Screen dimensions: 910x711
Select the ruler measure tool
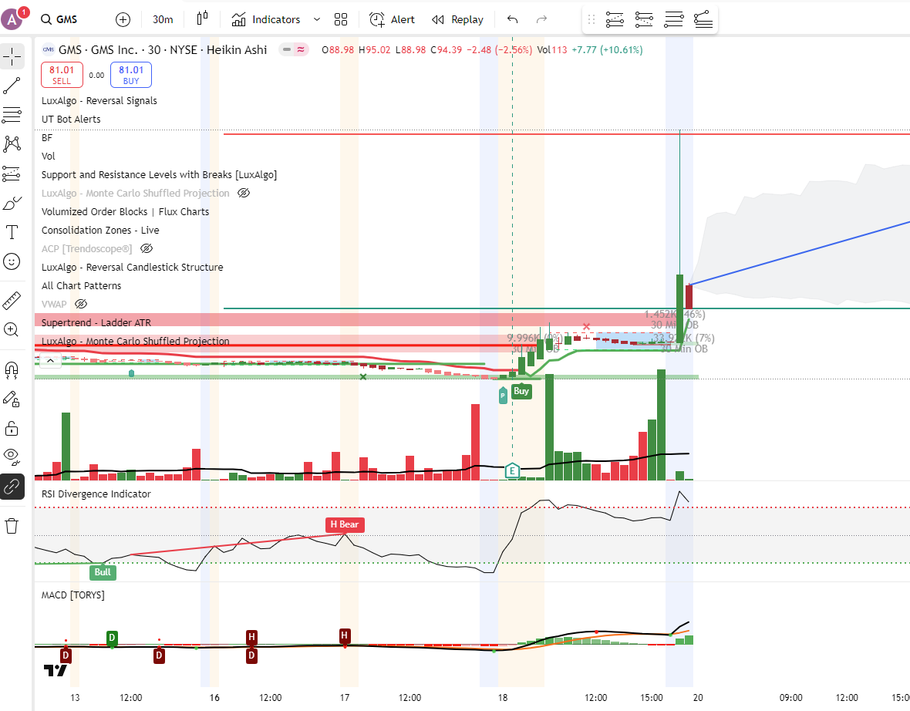click(12, 300)
